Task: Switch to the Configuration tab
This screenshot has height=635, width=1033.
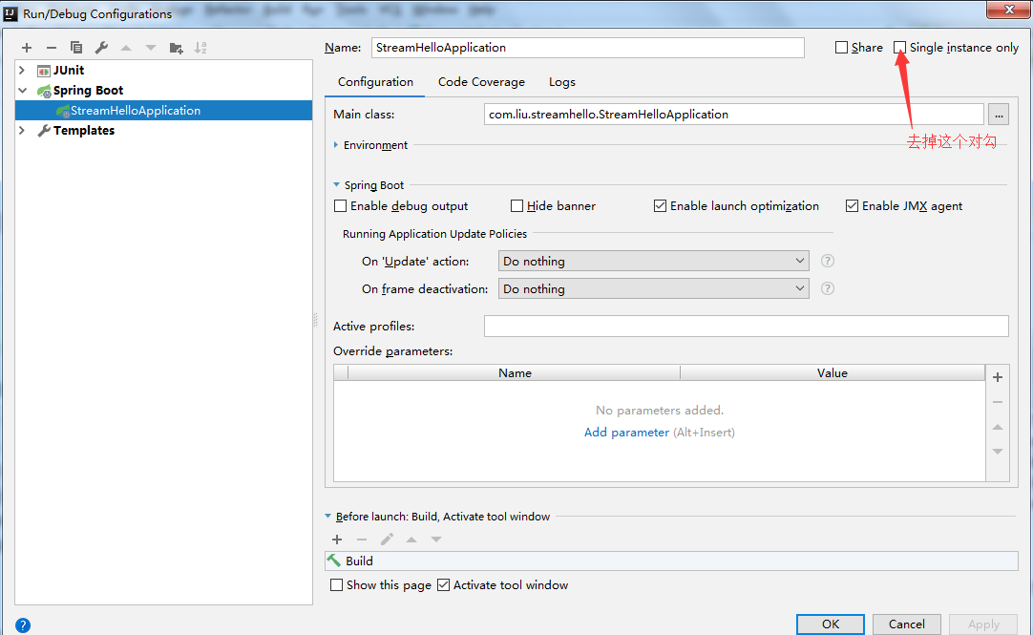Action: coord(375,82)
